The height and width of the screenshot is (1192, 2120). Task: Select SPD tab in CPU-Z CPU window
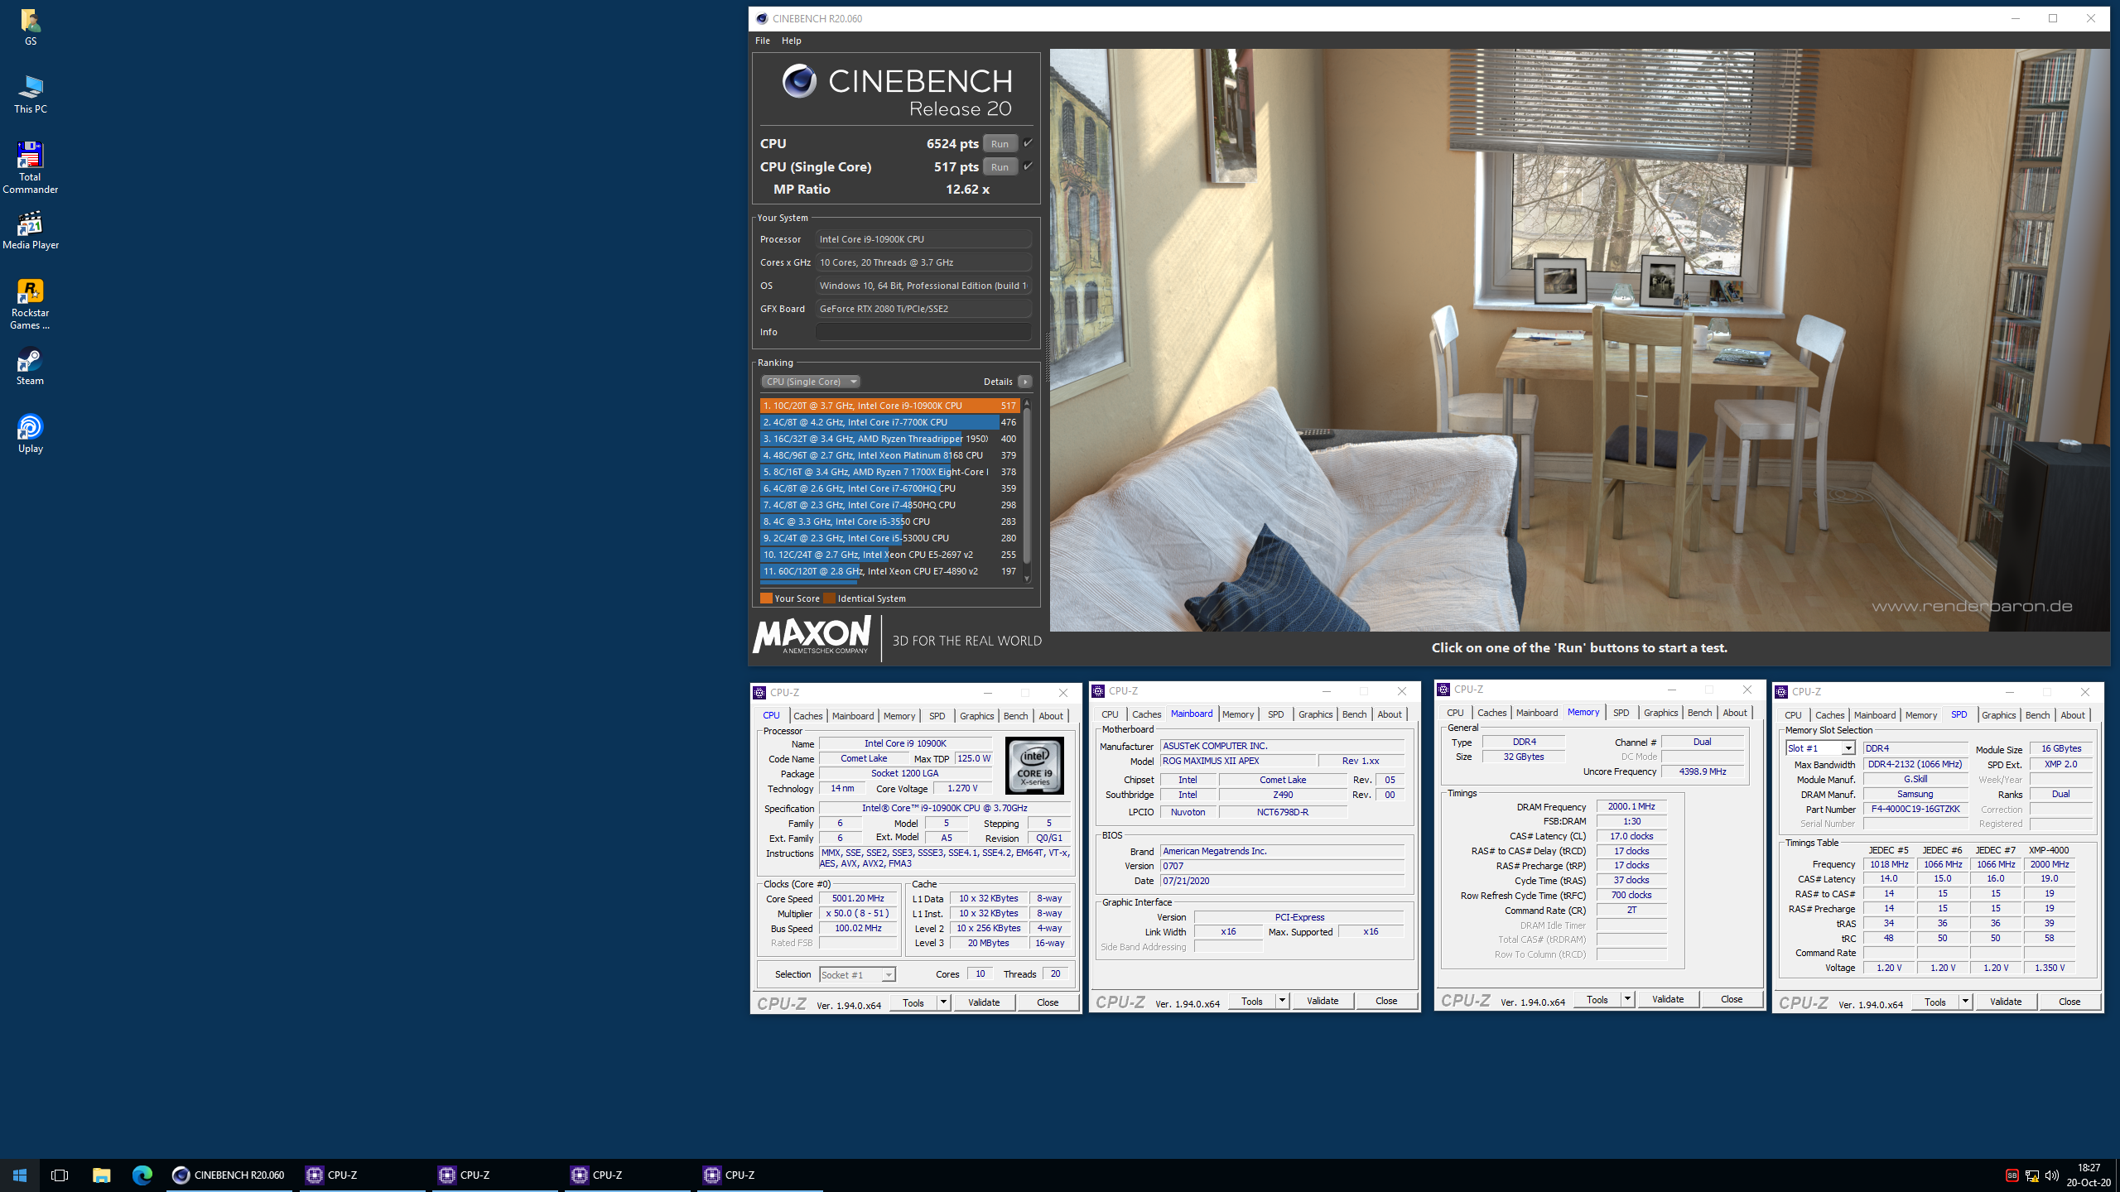pos(937,716)
